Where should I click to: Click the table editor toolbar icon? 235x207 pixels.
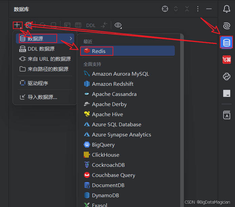78,25
